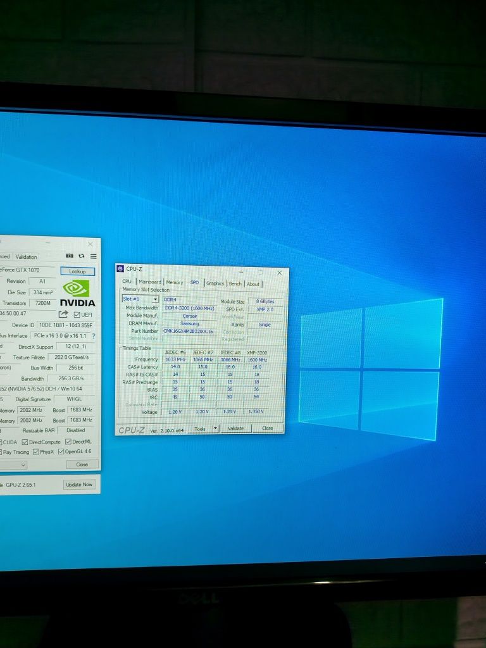Viewport: 486px width, 648px height.
Task: Click the GPU-Z screenshot camera icon
Action: point(70,256)
